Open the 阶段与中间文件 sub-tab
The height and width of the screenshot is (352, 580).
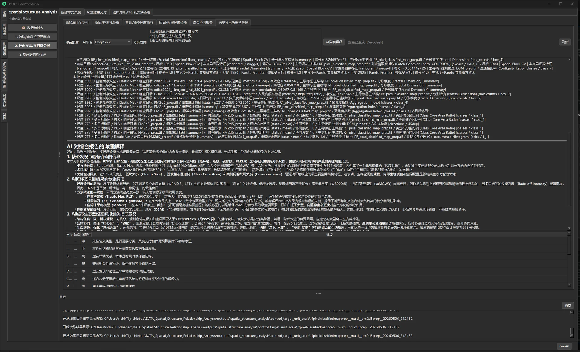coord(77,23)
